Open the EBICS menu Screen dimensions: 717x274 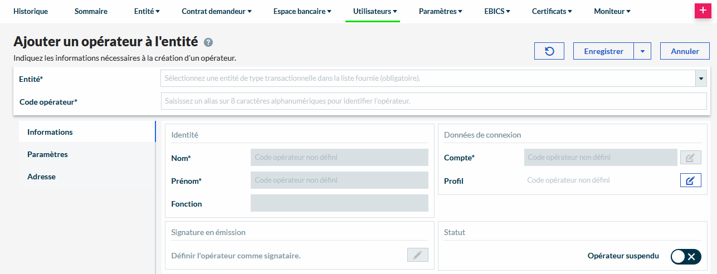point(497,11)
